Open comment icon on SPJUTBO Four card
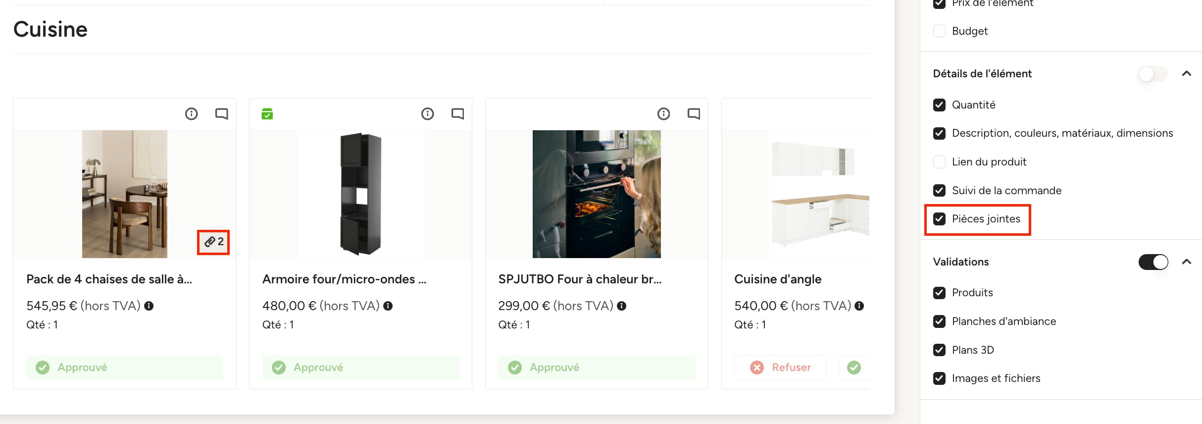This screenshot has width=1202, height=424. (x=694, y=114)
